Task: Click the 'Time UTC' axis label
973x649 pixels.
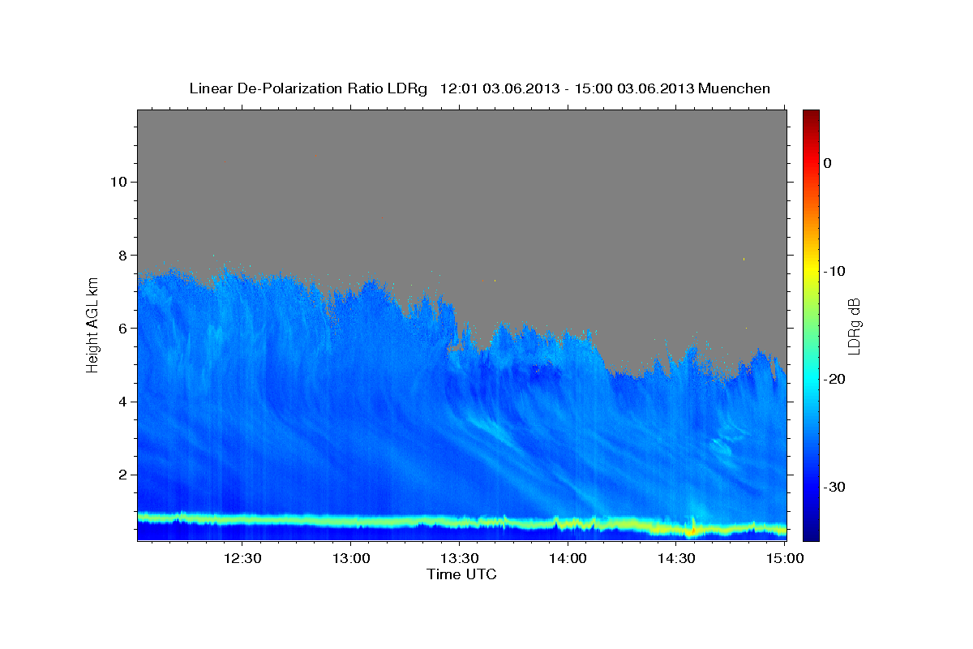Action: pyautogui.click(x=461, y=574)
